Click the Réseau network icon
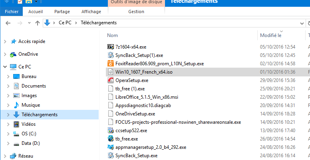Viewport: 310px width, 160px height. point(13,156)
